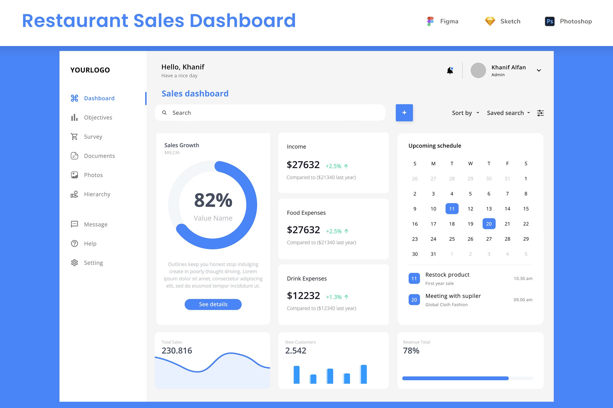This screenshot has width=613, height=408.
Task: Switch to the Help section
Action: (75, 243)
